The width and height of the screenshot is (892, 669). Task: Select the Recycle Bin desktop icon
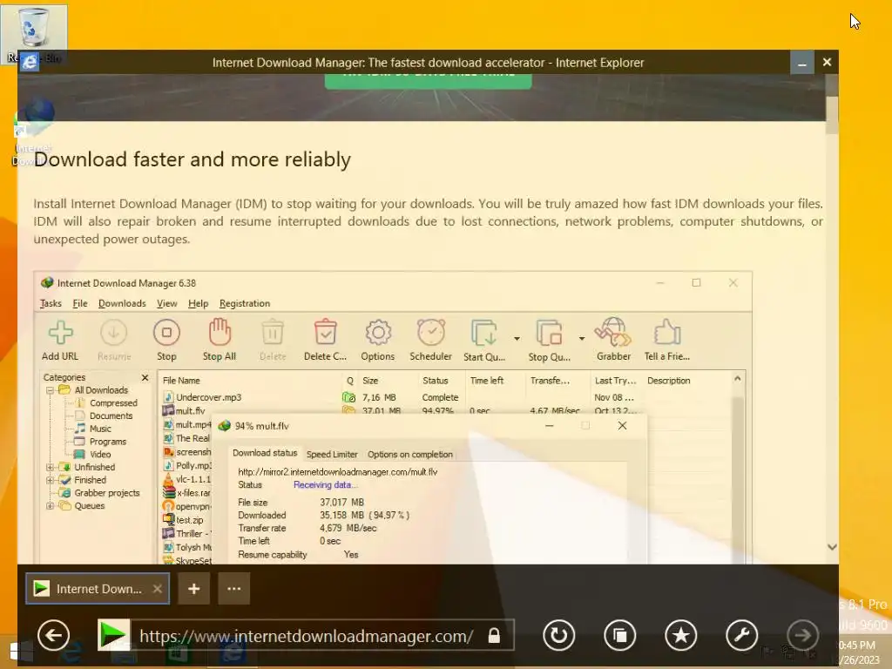click(x=33, y=34)
